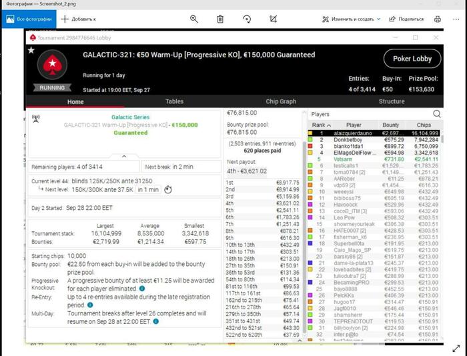Select player row Havooock
The image size is (467, 356).
click(x=374, y=205)
